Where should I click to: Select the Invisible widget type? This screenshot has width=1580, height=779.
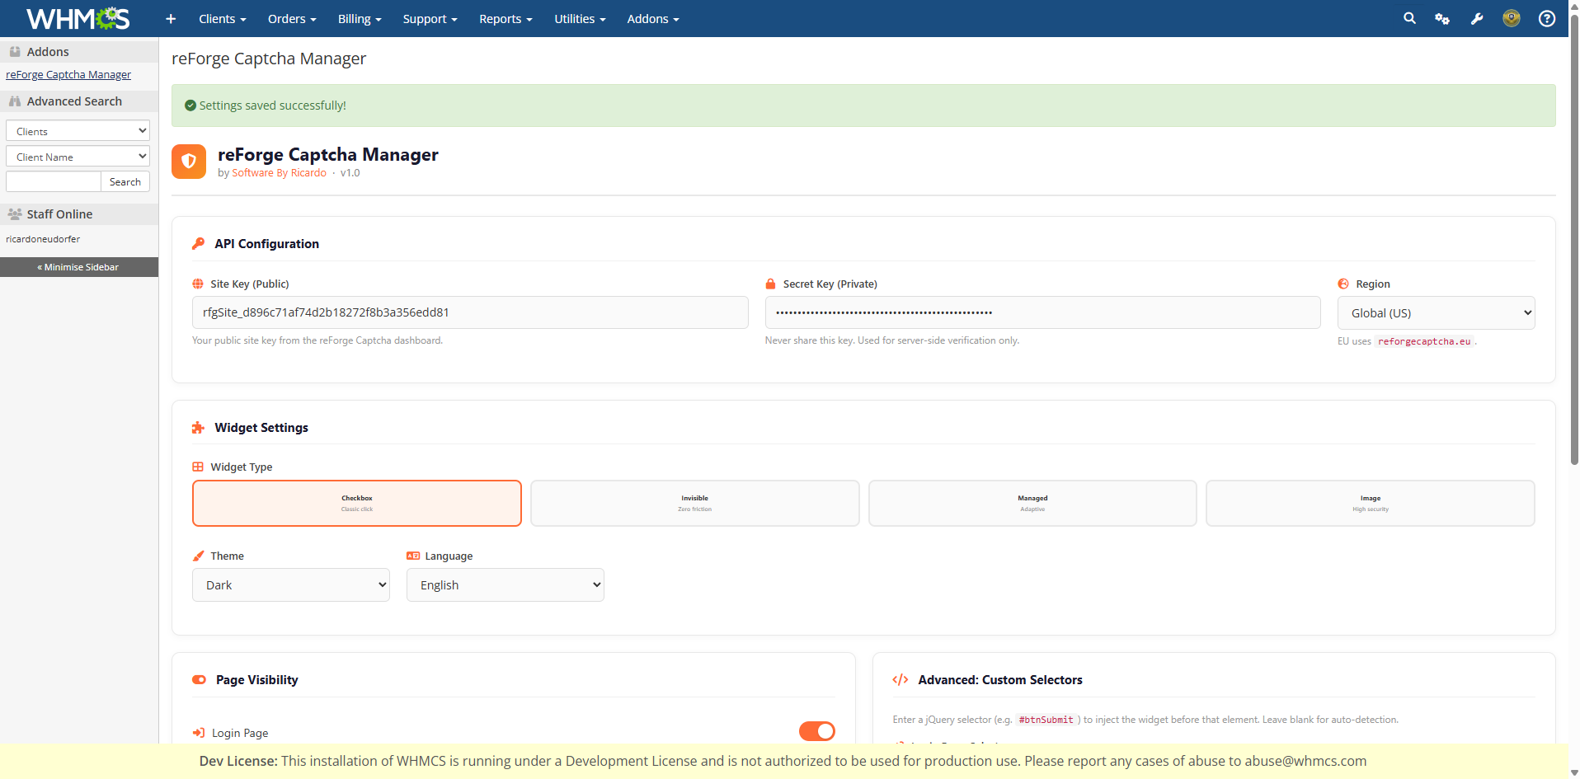(x=694, y=503)
